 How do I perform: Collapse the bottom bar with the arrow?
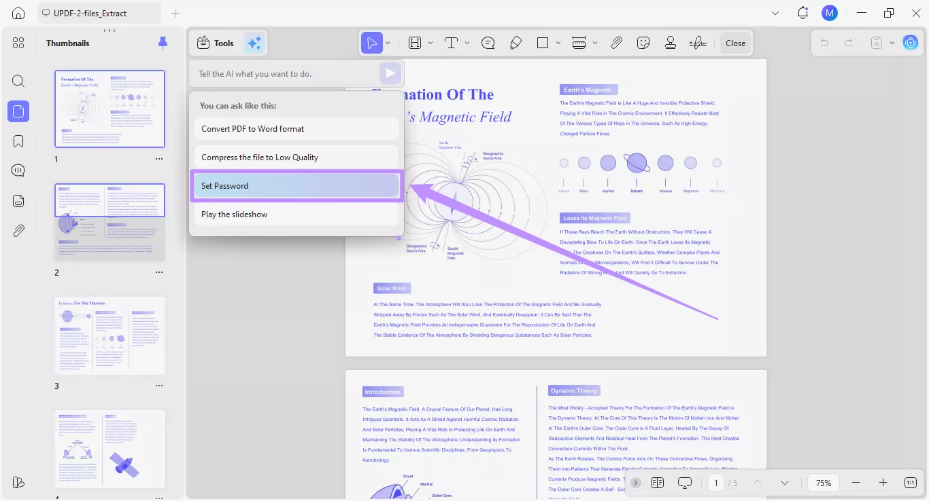(x=636, y=483)
